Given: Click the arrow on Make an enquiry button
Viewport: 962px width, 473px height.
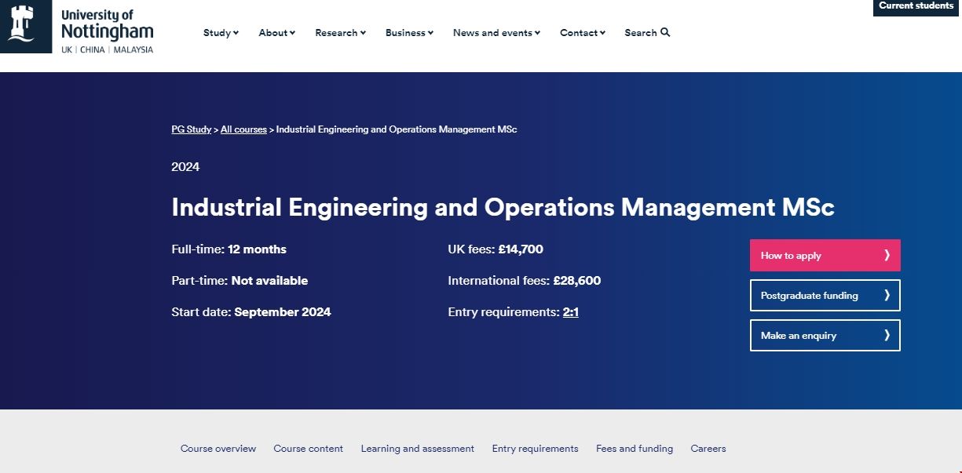Looking at the screenshot, I should 887,335.
